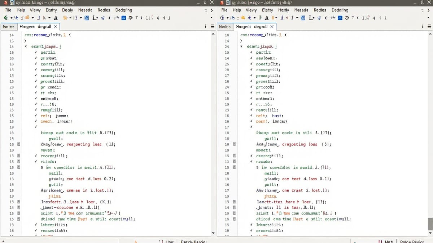Open the Redles menu in right window

click(320, 10)
